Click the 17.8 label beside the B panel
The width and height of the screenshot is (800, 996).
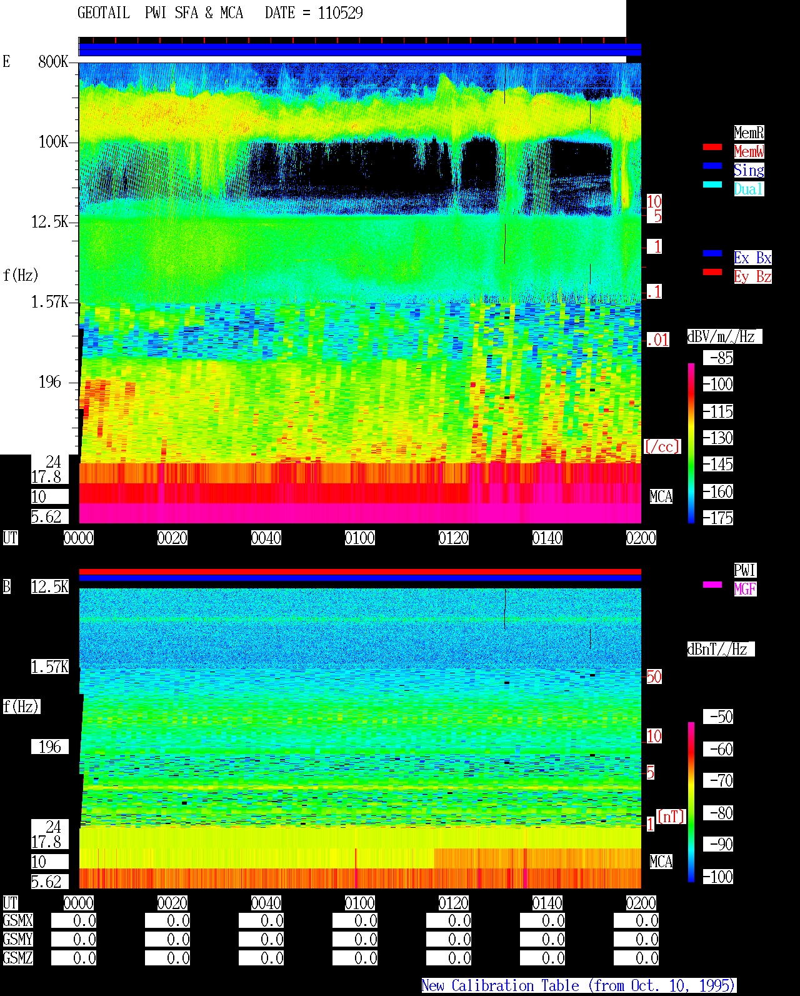coord(50,842)
